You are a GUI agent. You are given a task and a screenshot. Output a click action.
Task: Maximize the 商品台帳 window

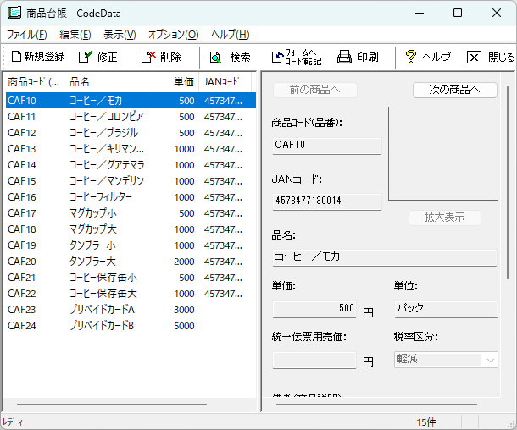(x=458, y=14)
